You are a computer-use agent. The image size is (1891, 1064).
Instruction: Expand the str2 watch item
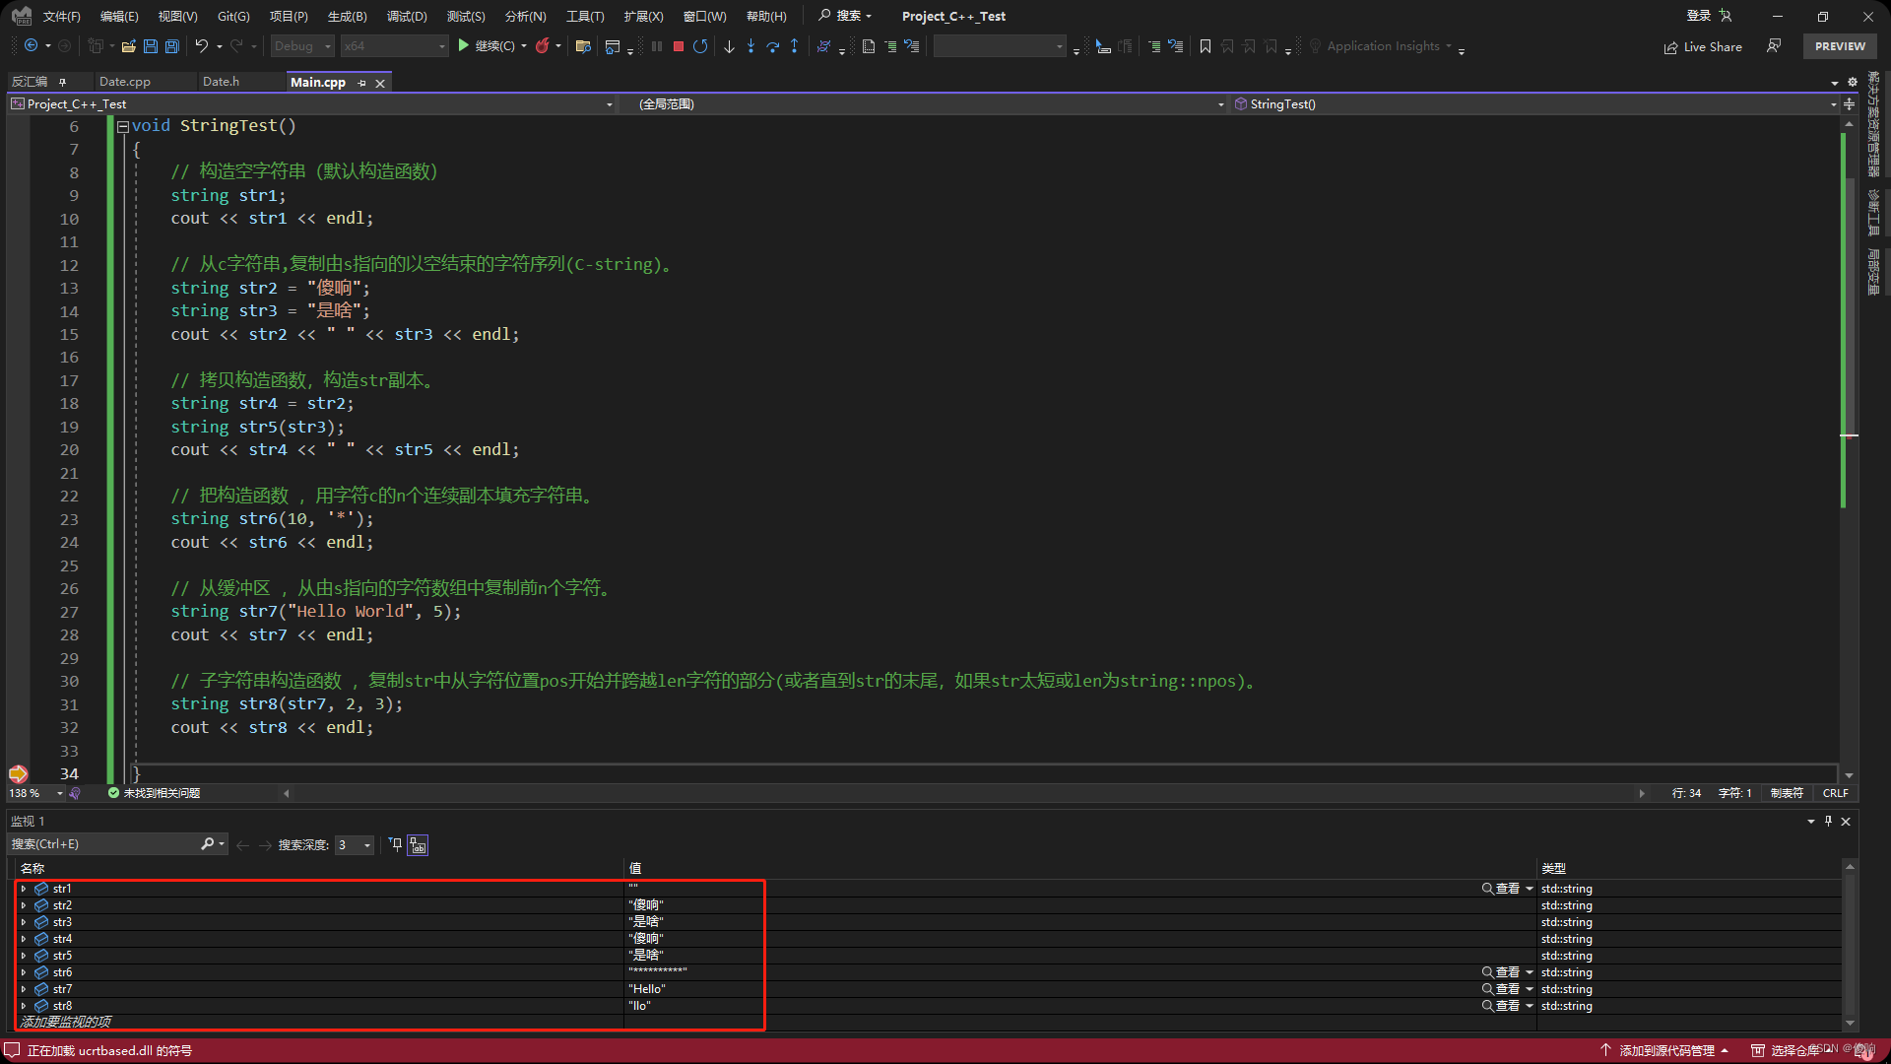tap(24, 905)
